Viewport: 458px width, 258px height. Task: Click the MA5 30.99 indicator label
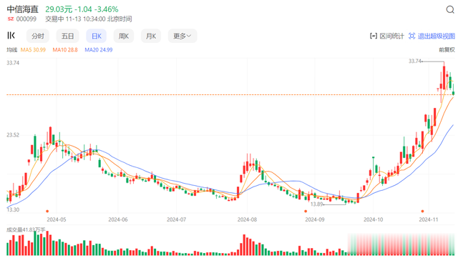(x=33, y=50)
